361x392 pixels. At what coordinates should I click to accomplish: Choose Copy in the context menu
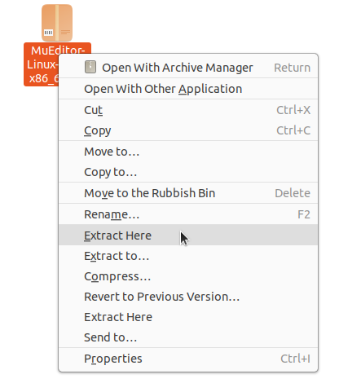pos(188,130)
